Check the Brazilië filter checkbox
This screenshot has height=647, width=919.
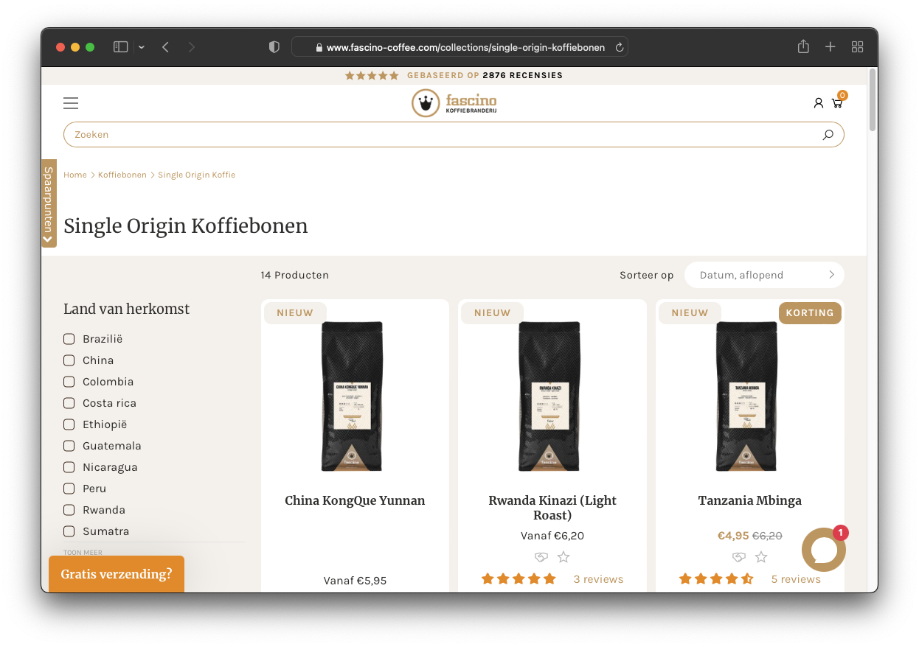pyautogui.click(x=69, y=339)
